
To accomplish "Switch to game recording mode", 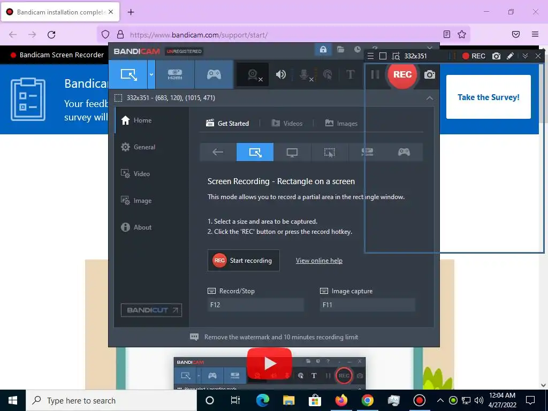I will click(214, 74).
